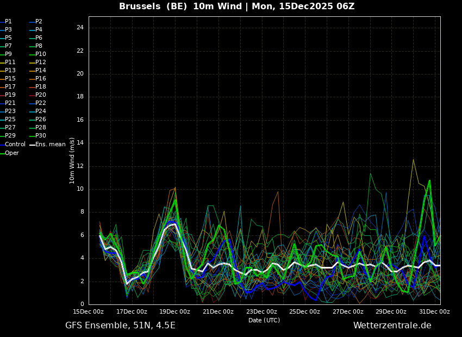Image resolution: width=462 pixels, height=337 pixels.
Task: Click the Wetterzentrale.de text
Action: (x=392, y=326)
